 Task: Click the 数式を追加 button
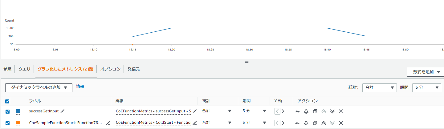pos(425,72)
